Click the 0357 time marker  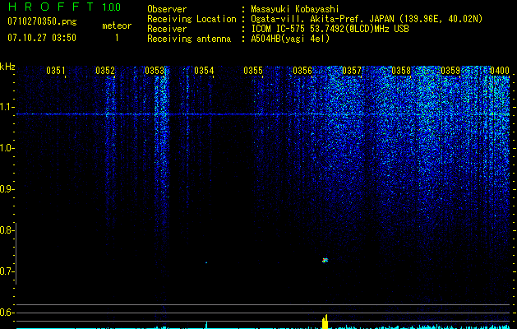[x=352, y=71]
